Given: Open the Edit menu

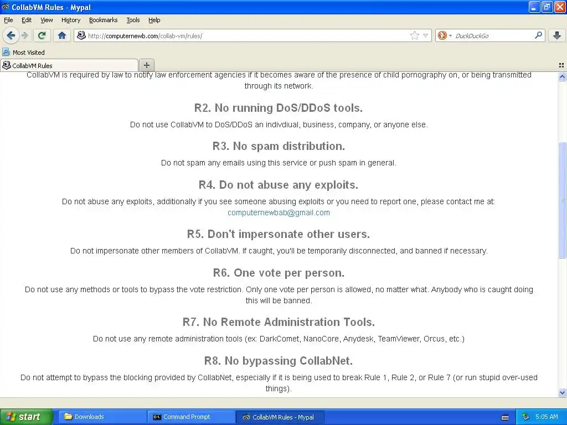Looking at the screenshot, I should pos(27,20).
